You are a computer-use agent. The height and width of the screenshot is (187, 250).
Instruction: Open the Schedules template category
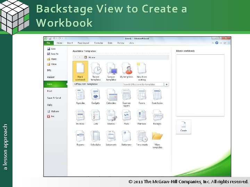point(96,138)
